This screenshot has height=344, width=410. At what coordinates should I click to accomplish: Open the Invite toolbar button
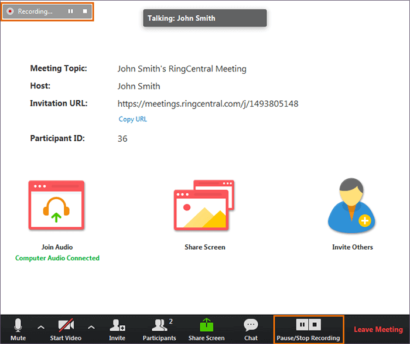click(x=117, y=327)
